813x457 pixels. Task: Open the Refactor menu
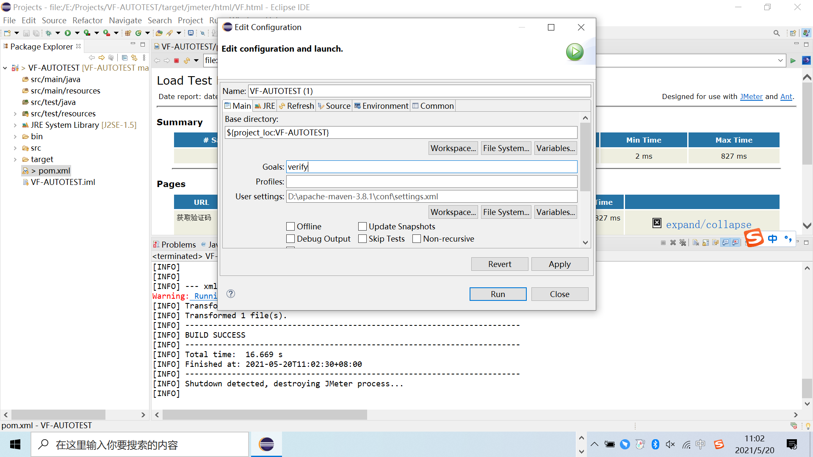pyautogui.click(x=87, y=20)
